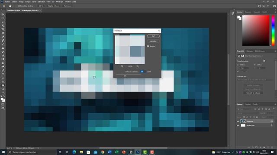Click the Convertir en calques button

pyautogui.click(x=253, y=93)
